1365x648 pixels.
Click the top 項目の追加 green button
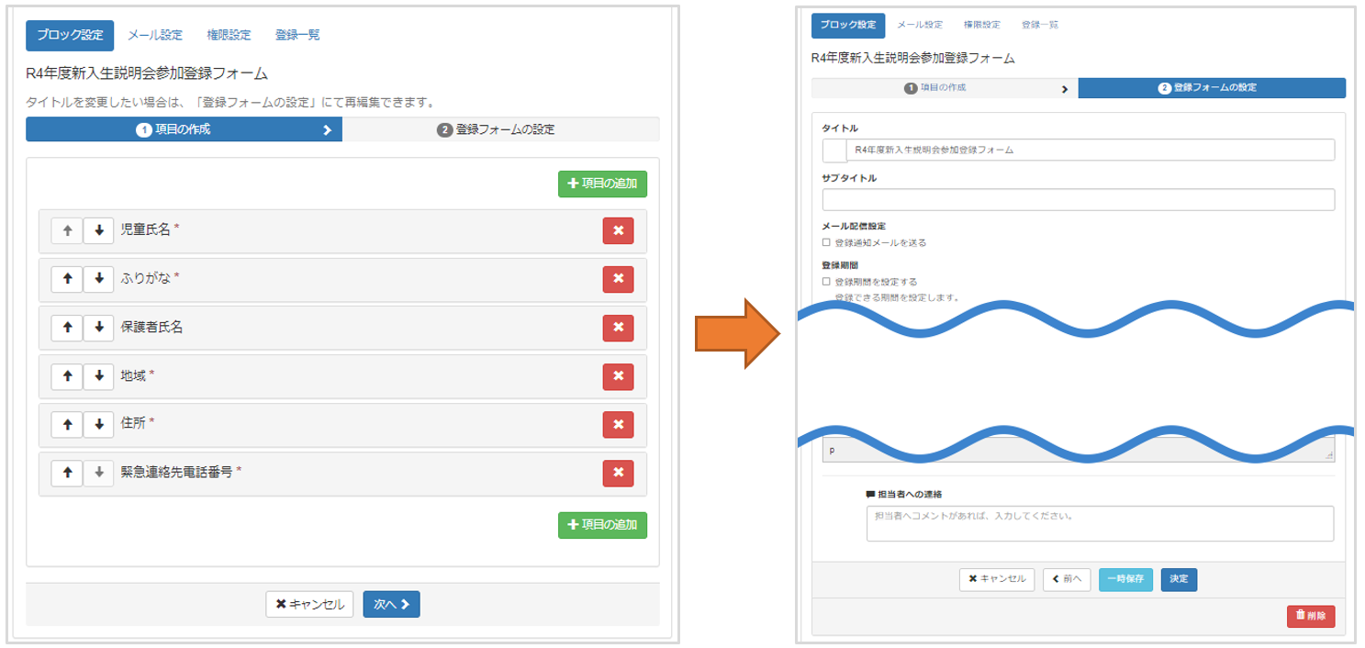602,184
